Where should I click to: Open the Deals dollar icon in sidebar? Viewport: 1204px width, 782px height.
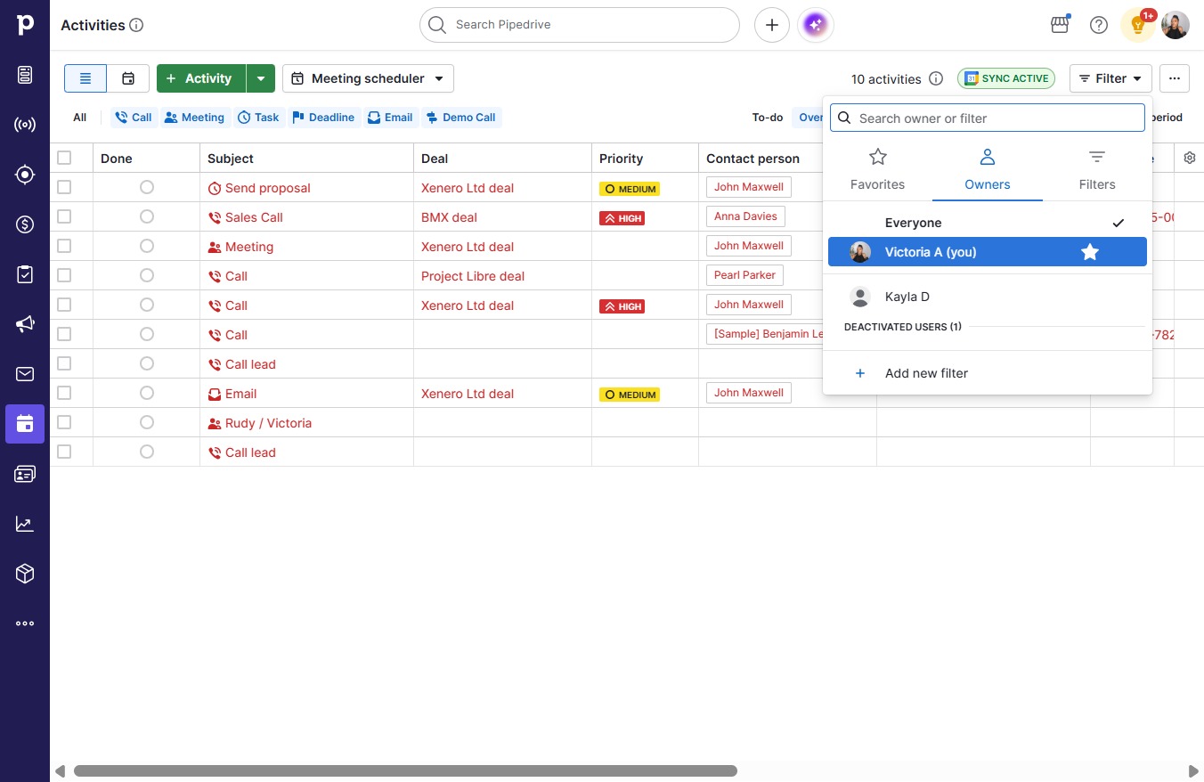pyautogui.click(x=25, y=224)
